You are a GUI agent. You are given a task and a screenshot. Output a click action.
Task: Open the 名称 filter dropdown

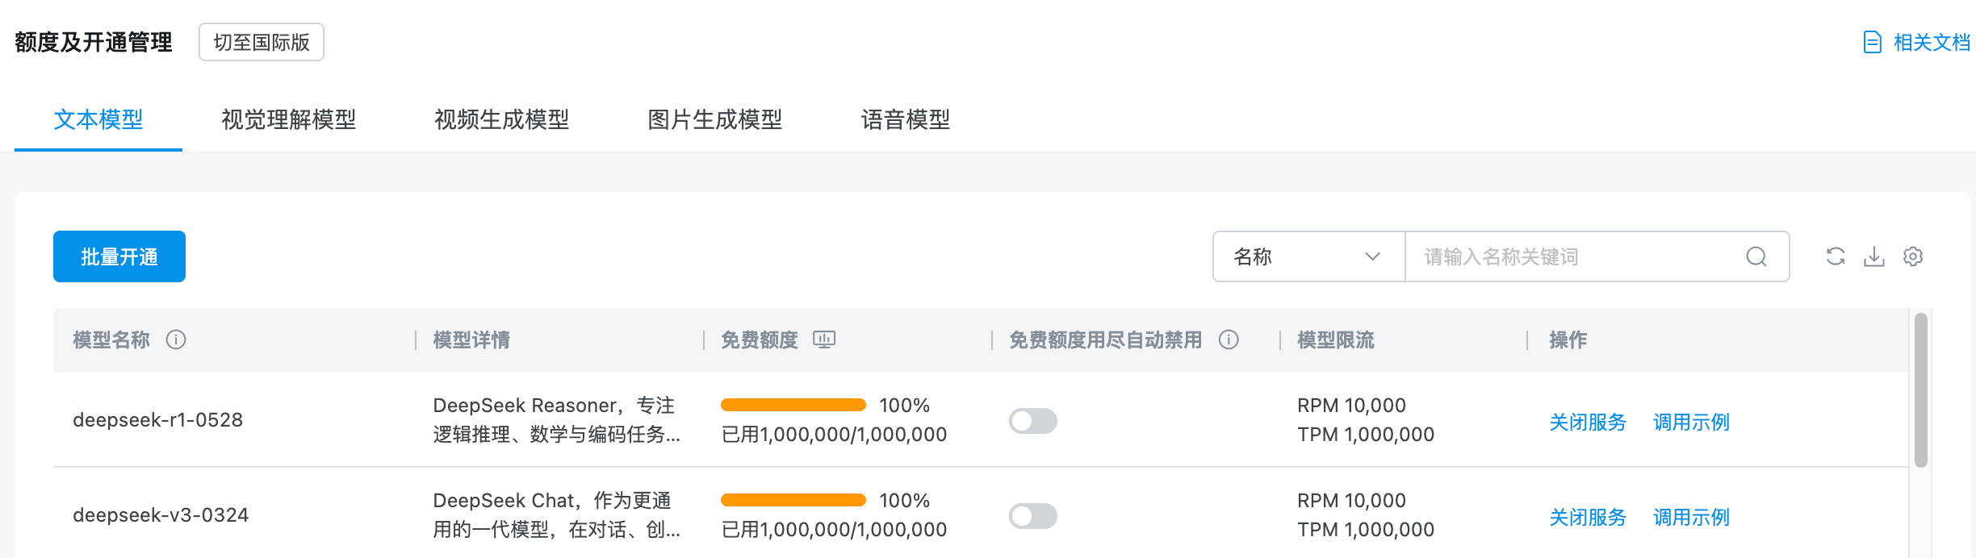click(1308, 256)
